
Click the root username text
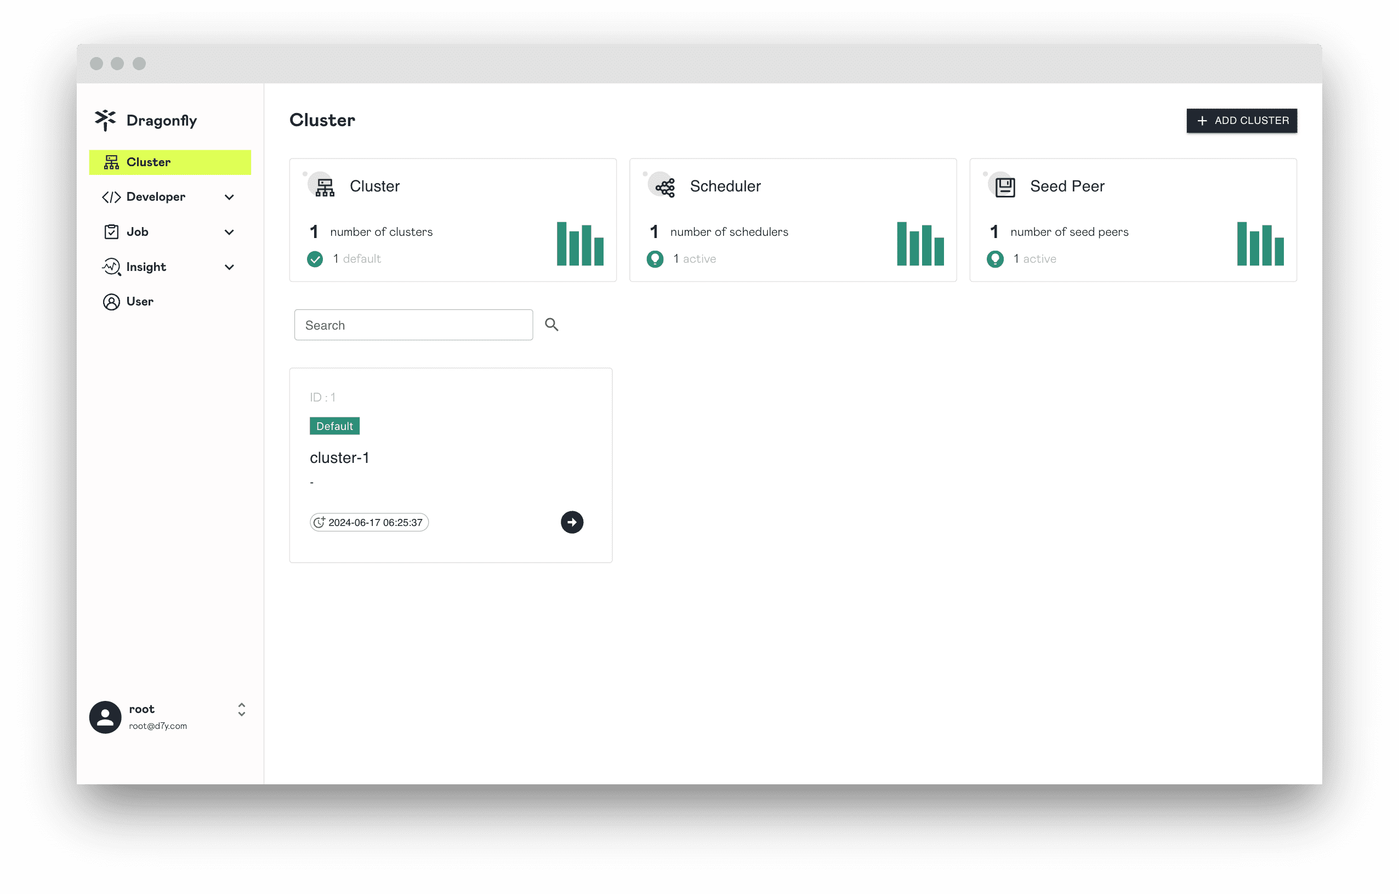[142, 709]
